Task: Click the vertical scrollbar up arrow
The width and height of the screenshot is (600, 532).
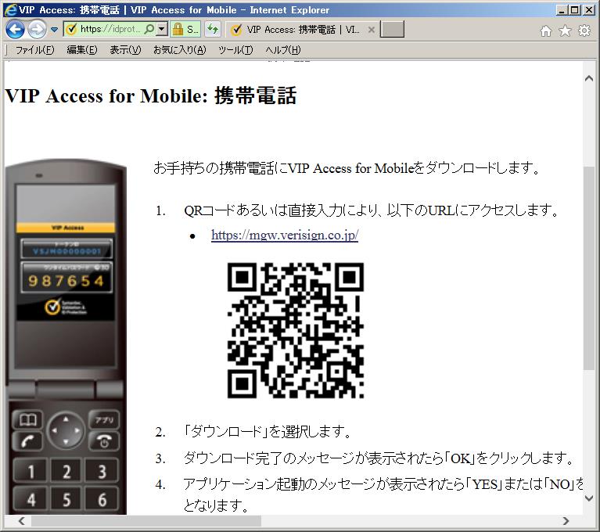Action: pos(589,78)
